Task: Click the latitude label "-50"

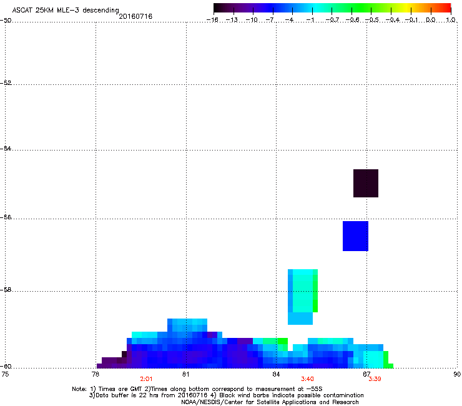Action: pyautogui.click(x=6, y=21)
